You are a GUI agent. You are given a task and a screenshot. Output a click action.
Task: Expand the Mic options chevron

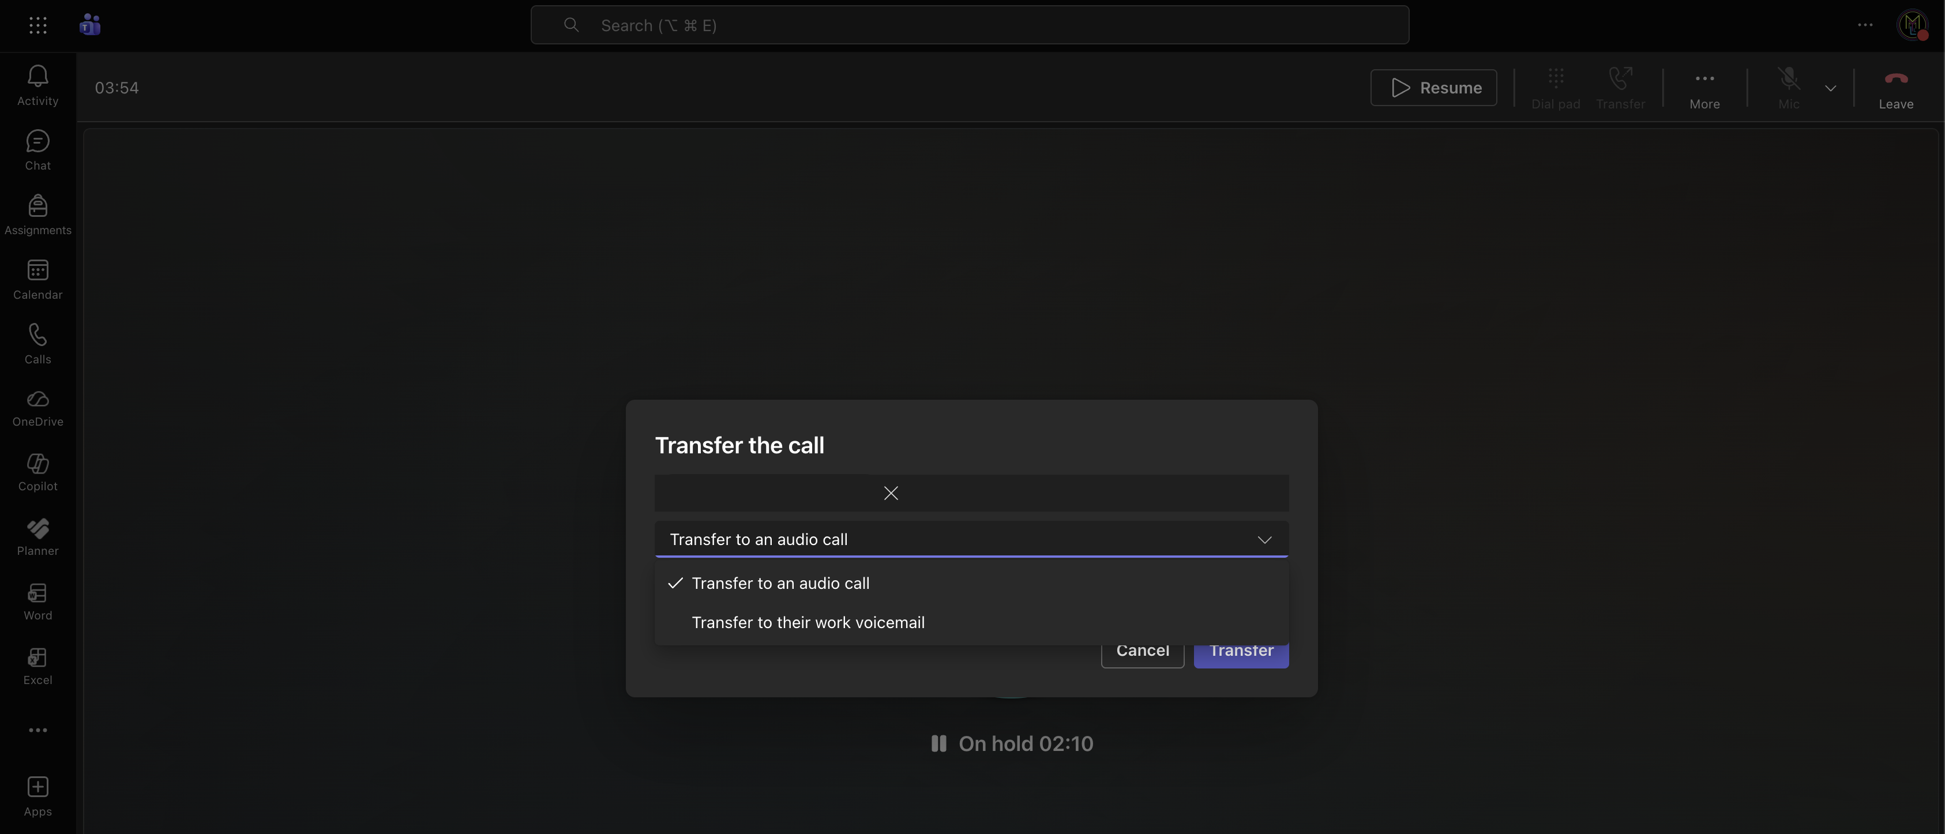1830,88
